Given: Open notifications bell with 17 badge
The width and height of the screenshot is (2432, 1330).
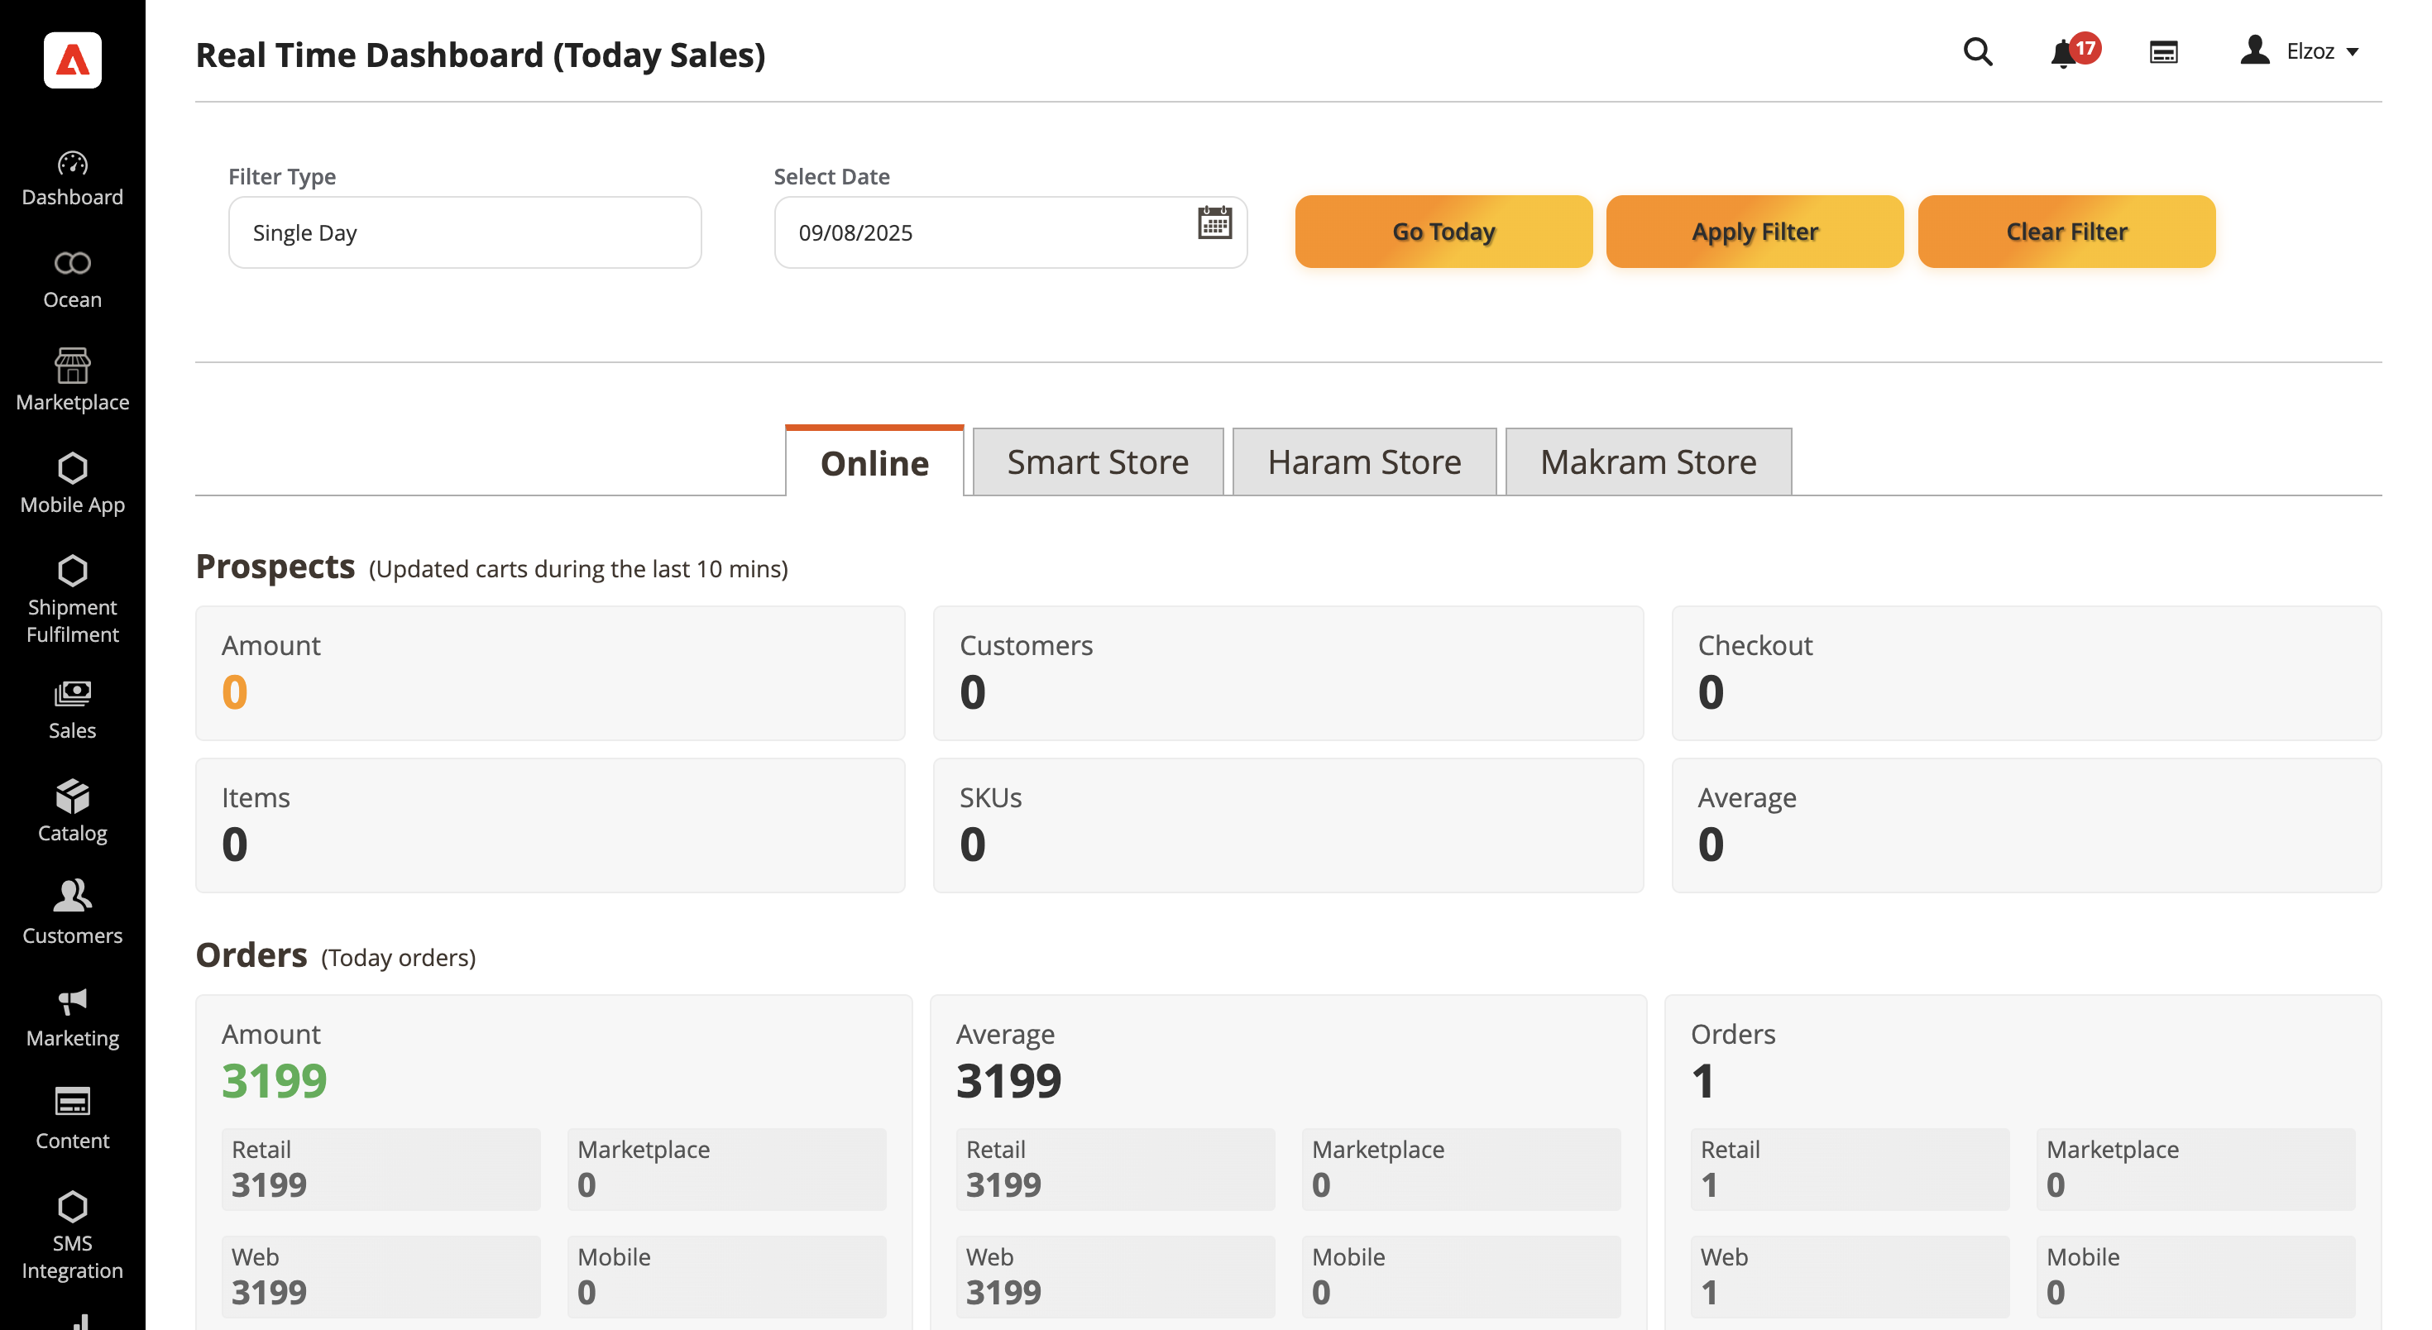Looking at the screenshot, I should tap(2064, 53).
